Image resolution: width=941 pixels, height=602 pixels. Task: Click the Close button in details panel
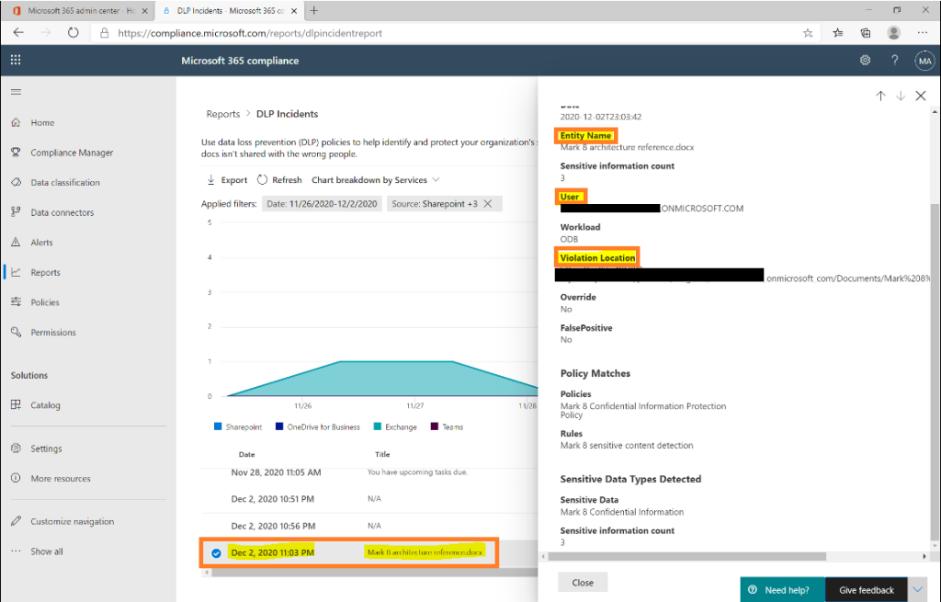pyautogui.click(x=583, y=582)
